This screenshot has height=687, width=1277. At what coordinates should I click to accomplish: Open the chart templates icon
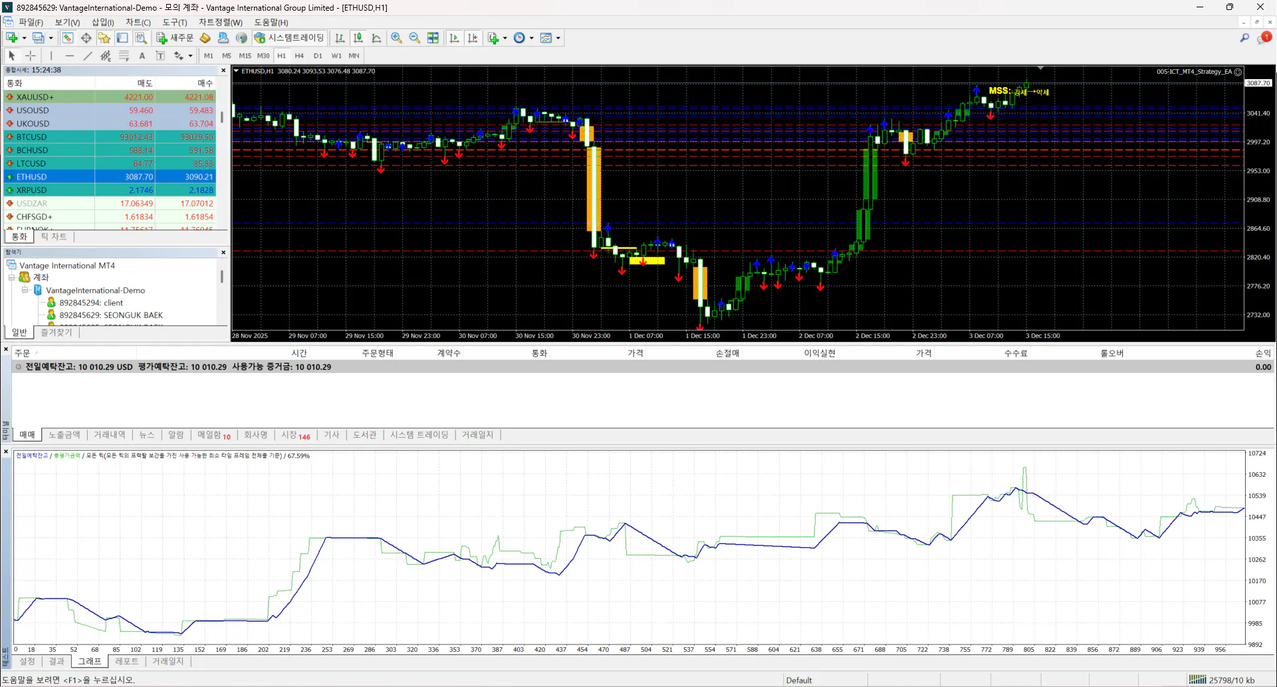click(x=546, y=38)
